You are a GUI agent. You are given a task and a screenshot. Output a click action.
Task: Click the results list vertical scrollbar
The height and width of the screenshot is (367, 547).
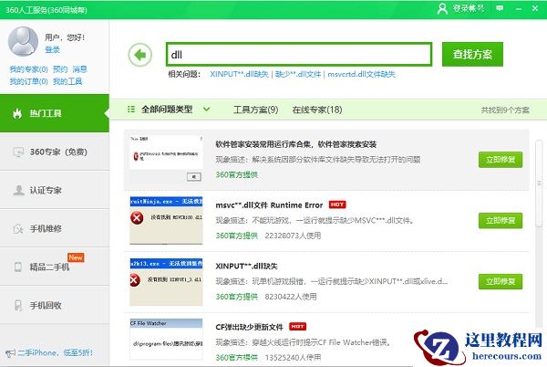coord(539,183)
